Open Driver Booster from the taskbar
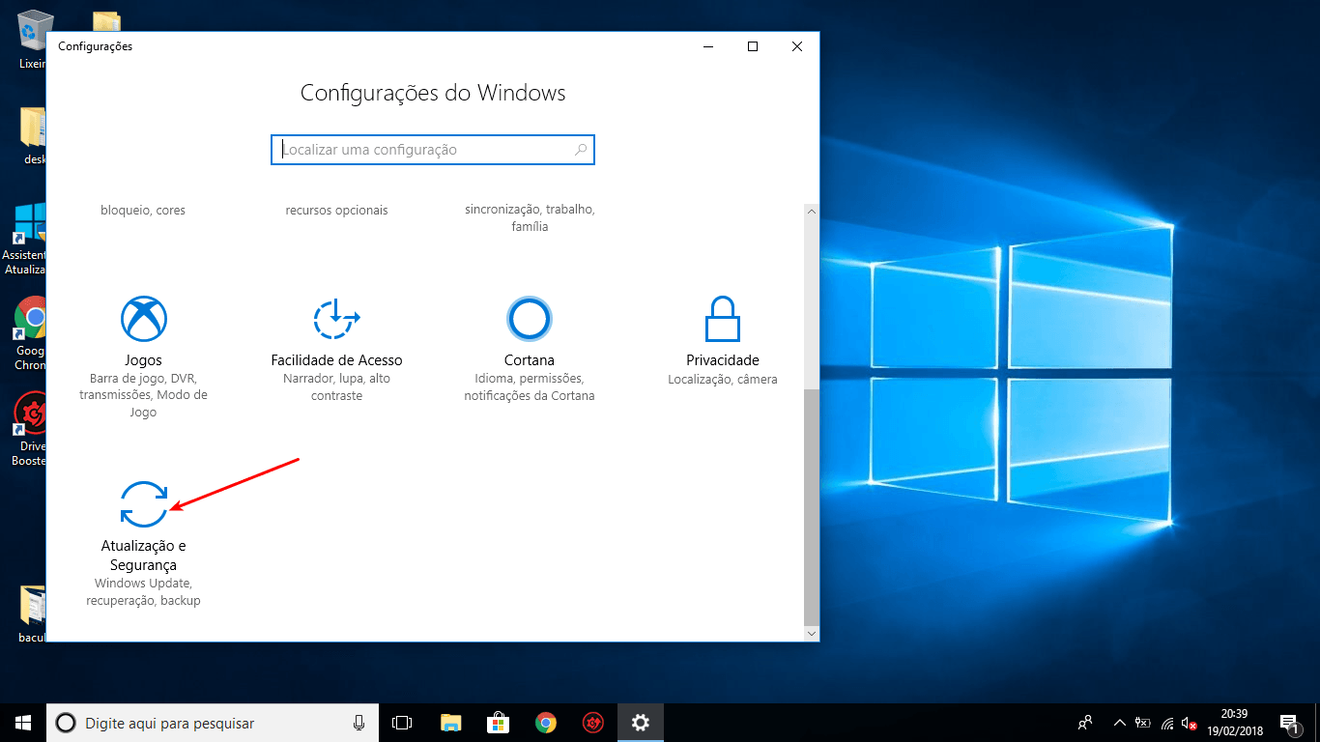 [x=593, y=723]
